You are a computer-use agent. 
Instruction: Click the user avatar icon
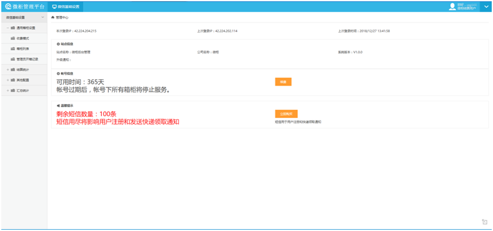pyautogui.click(x=452, y=6)
